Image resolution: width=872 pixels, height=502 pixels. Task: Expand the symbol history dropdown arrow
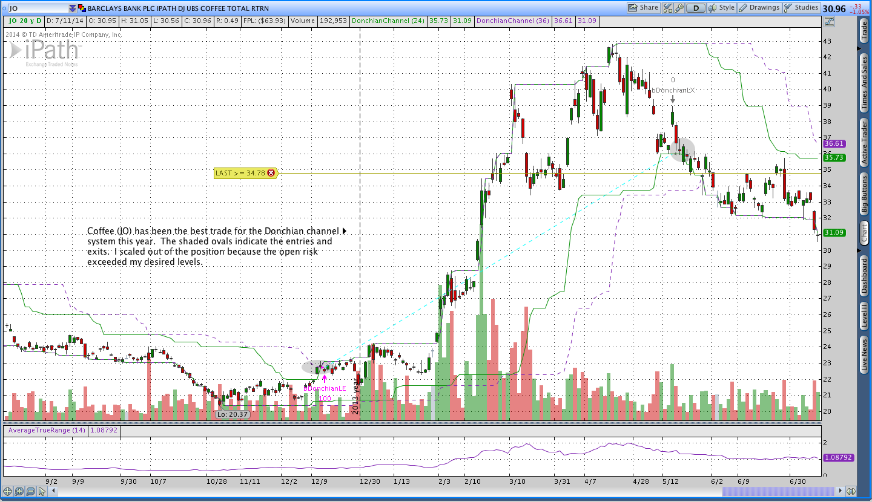coord(73,8)
